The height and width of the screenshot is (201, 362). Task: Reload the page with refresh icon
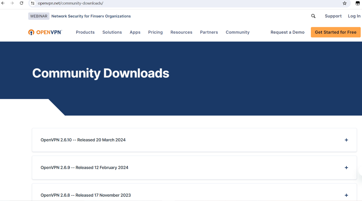click(22, 3)
